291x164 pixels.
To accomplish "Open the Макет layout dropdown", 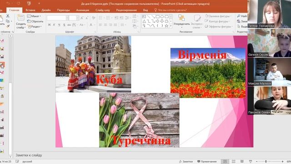I will 34,16.
